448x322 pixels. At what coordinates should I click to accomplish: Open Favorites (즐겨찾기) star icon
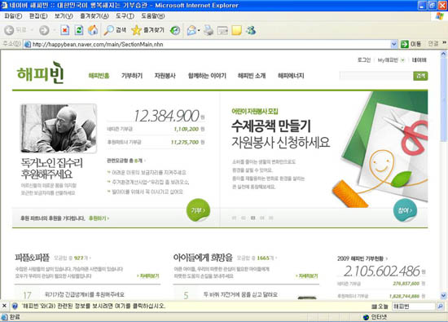(137, 30)
